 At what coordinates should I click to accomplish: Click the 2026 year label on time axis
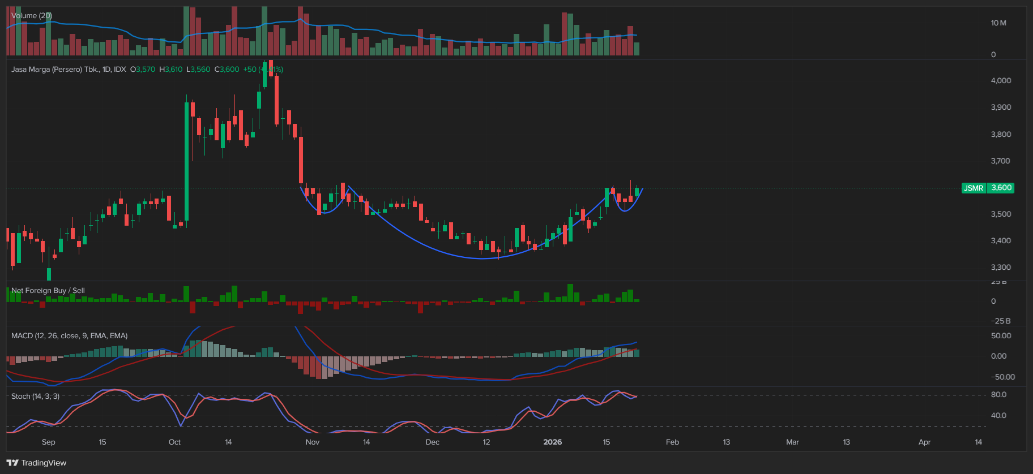click(x=553, y=442)
